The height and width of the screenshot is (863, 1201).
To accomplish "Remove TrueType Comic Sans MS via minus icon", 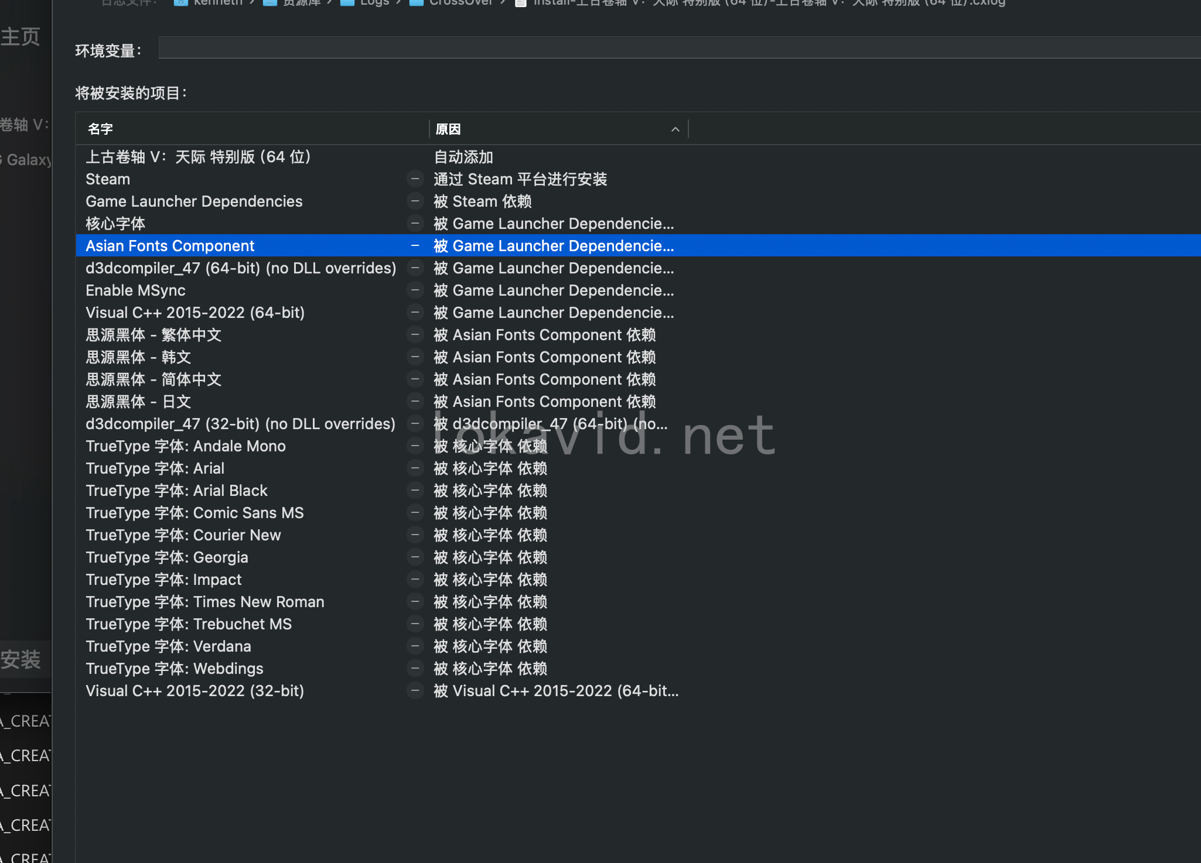I will [x=415, y=512].
